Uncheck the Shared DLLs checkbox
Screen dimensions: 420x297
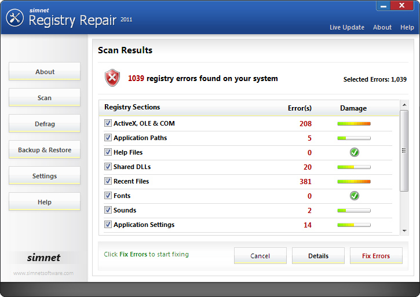[x=108, y=167]
